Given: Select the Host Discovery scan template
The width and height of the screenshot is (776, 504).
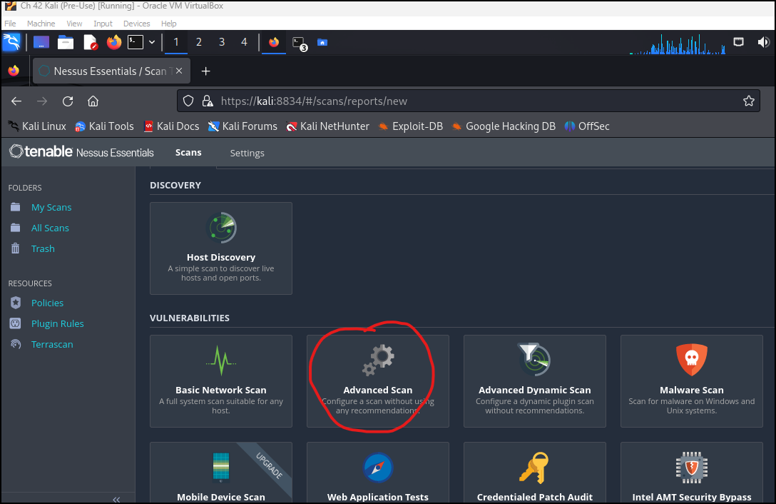Looking at the screenshot, I should tap(221, 248).
